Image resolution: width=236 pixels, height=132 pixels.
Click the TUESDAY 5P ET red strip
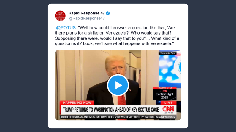tap(164, 88)
